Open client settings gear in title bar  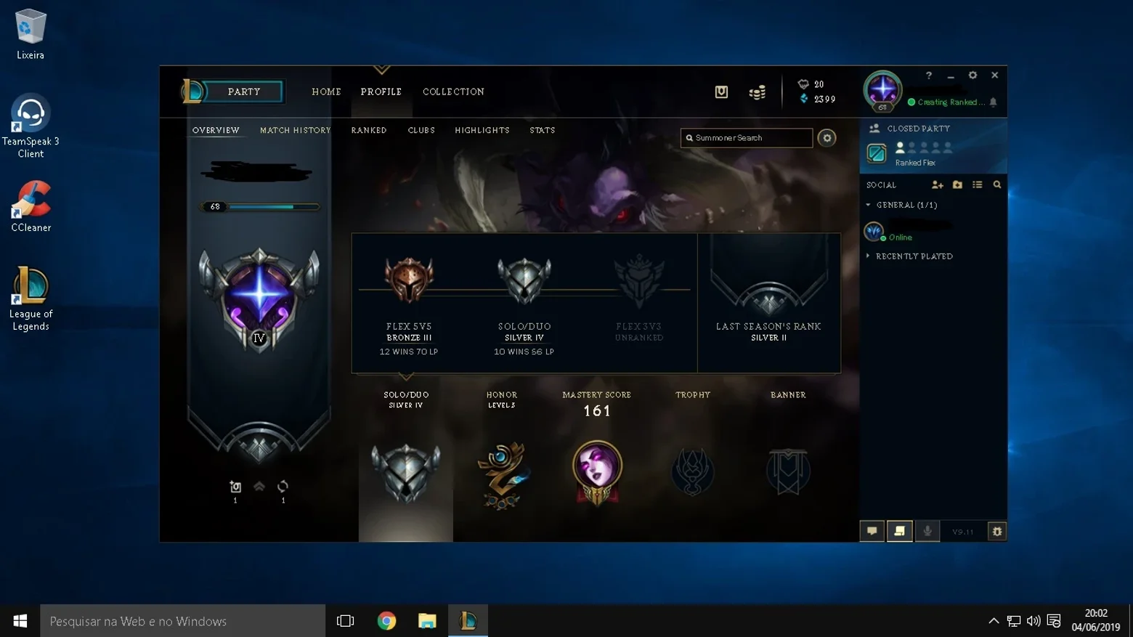[x=972, y=76]
